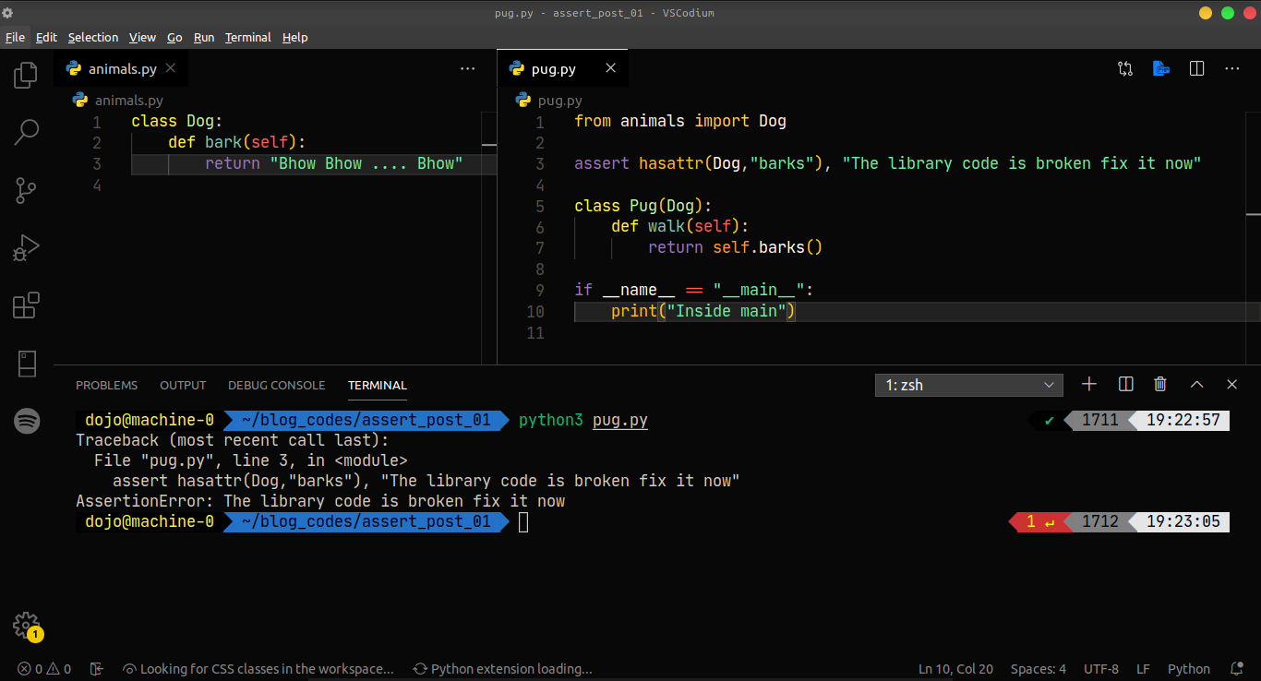The height and width of the screenshot is (681, 1261).
Task: Open the terminal selector 1: zsh dropdown
Action: [x=969, y=385]
